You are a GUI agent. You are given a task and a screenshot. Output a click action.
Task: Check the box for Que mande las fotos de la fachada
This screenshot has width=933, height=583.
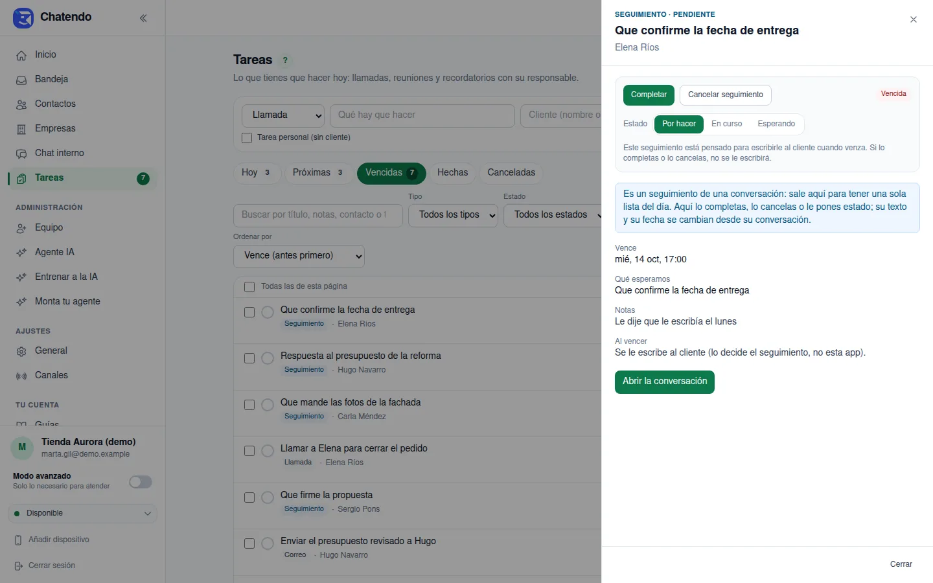[249, 405]
